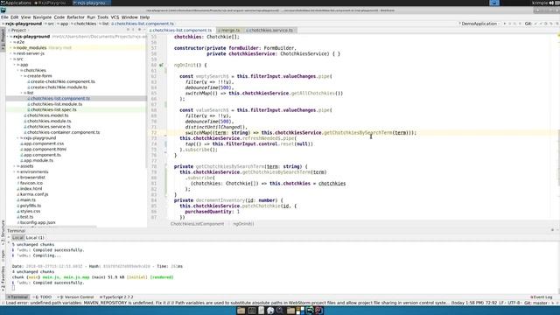Select app.component.css file

tap(42, 143)
